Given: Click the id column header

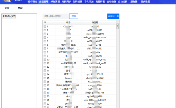Looking at the screenshot, I should click(49, 22).
